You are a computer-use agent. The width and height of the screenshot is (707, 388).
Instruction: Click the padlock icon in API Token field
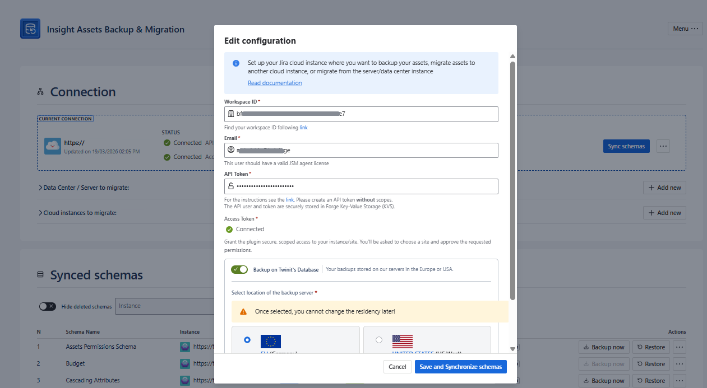pyautogui.click(x=230, y=186)
